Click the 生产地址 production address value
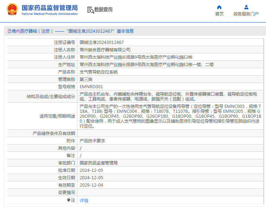Image resolution: width=266 pixels, height=207 pixels. click(x=147, y=65)
